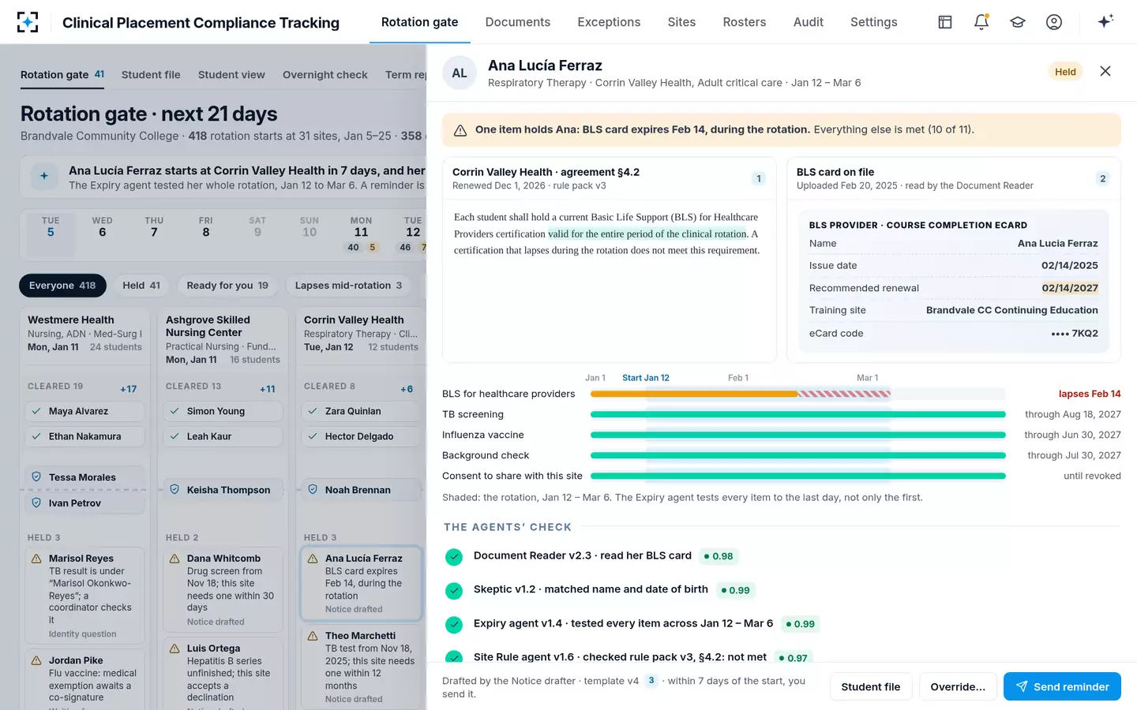Go to the Audit tab
This screenshot has height=710, width=1137.
pos(809,22)
